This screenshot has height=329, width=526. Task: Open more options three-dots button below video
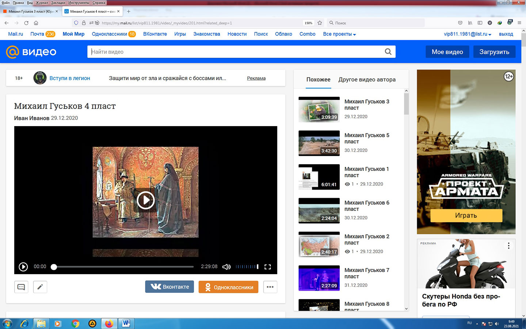pos(270,287)
